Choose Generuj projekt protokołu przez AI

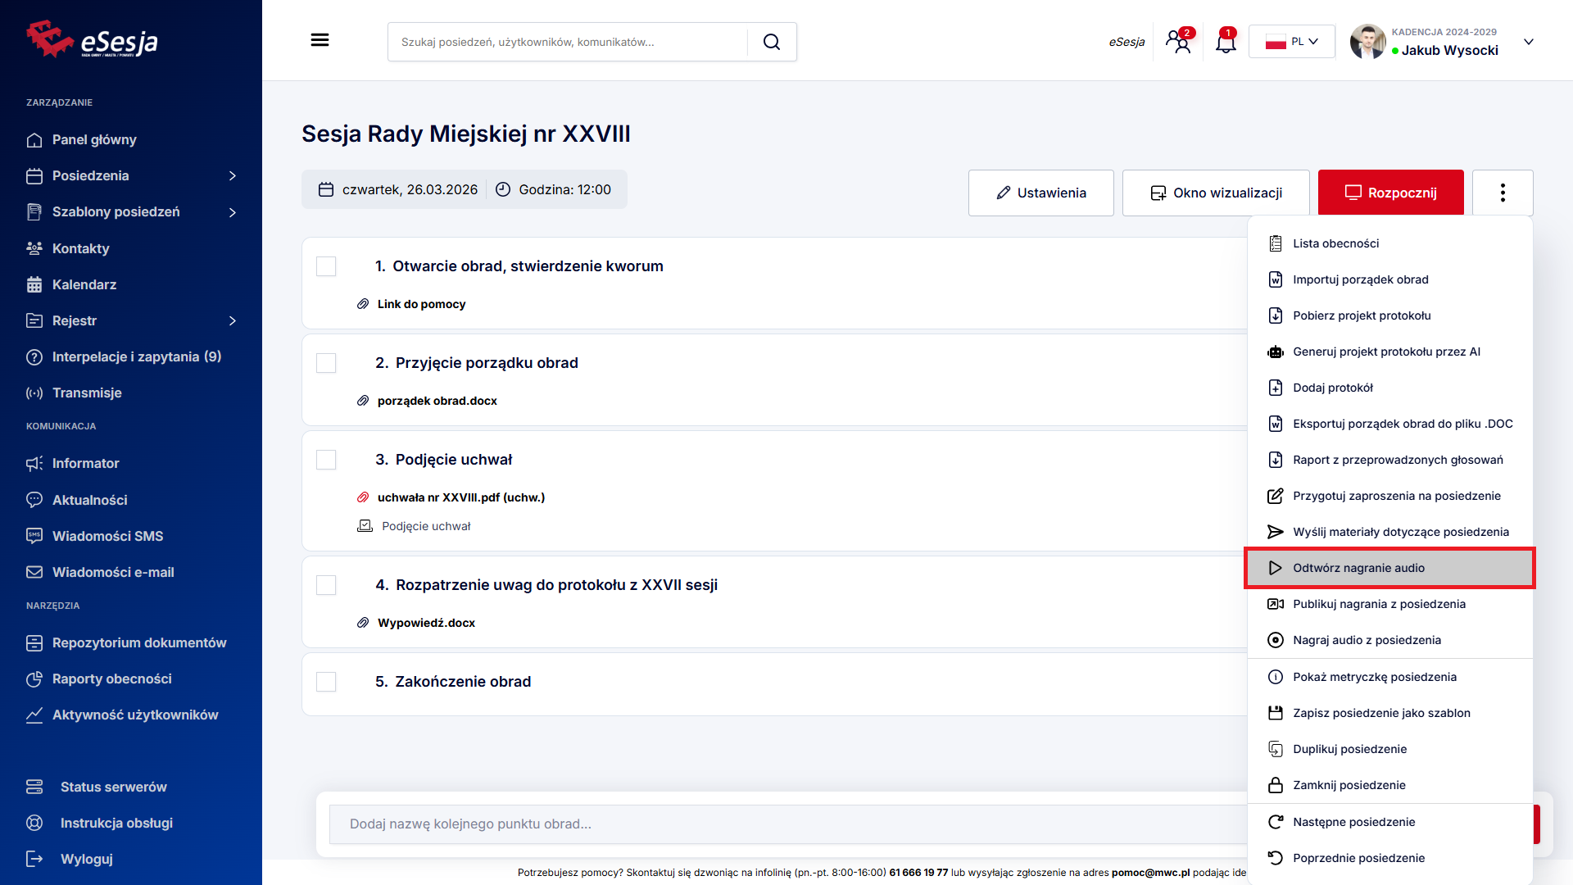pos(1386,352)
